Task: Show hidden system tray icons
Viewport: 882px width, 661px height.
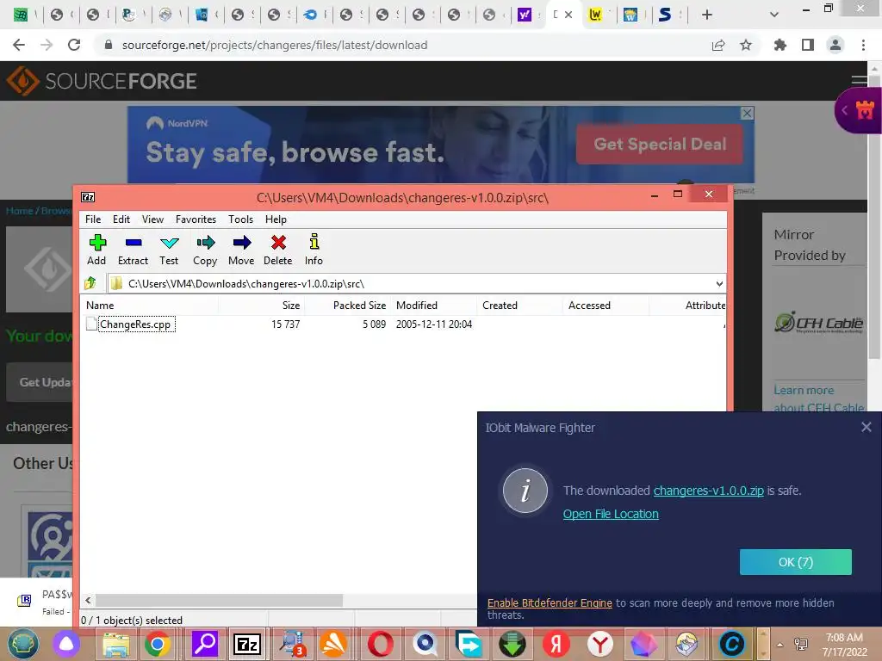Action: [x=780, y=645]
